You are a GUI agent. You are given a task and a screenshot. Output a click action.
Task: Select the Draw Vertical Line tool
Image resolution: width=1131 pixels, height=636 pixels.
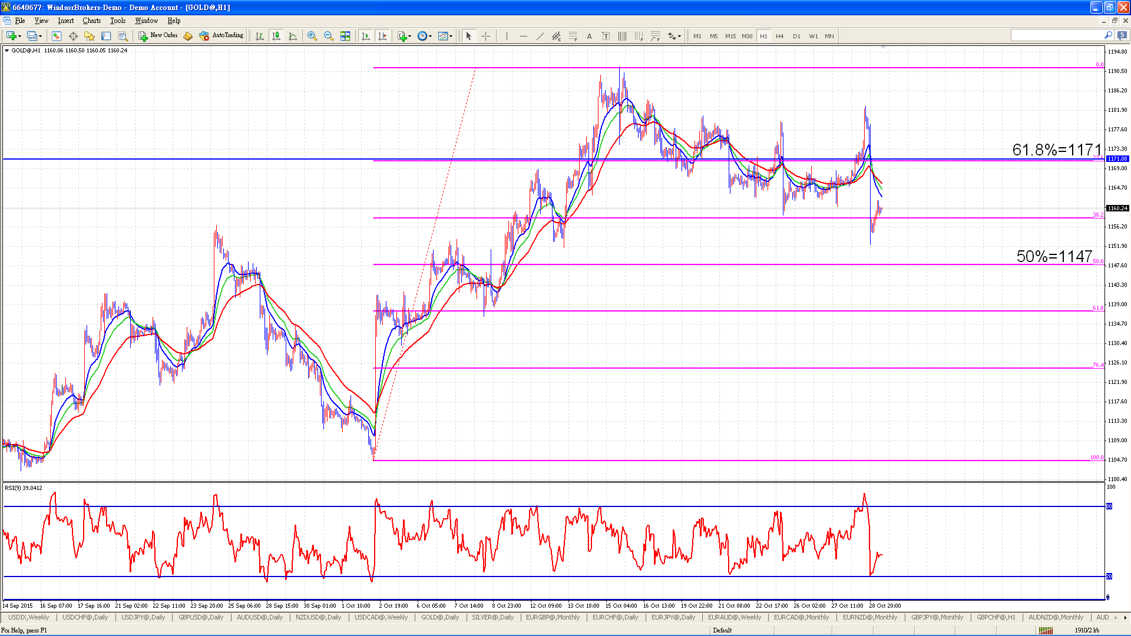[x=507, y=36]
